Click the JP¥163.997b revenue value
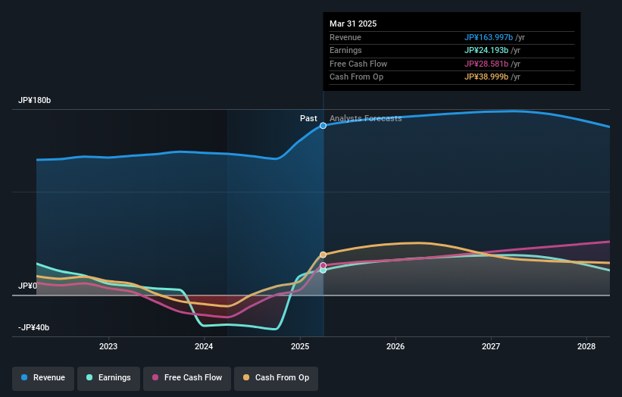This screenshot has height=397, width=622. [x=489, y=37]
